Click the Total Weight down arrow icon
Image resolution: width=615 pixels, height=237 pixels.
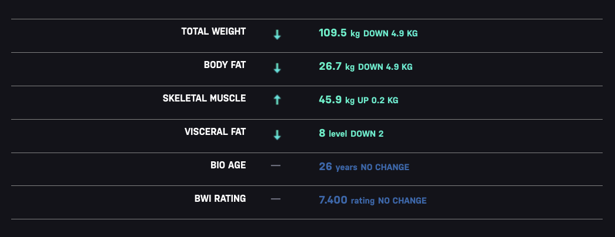(x=277, y=35)
